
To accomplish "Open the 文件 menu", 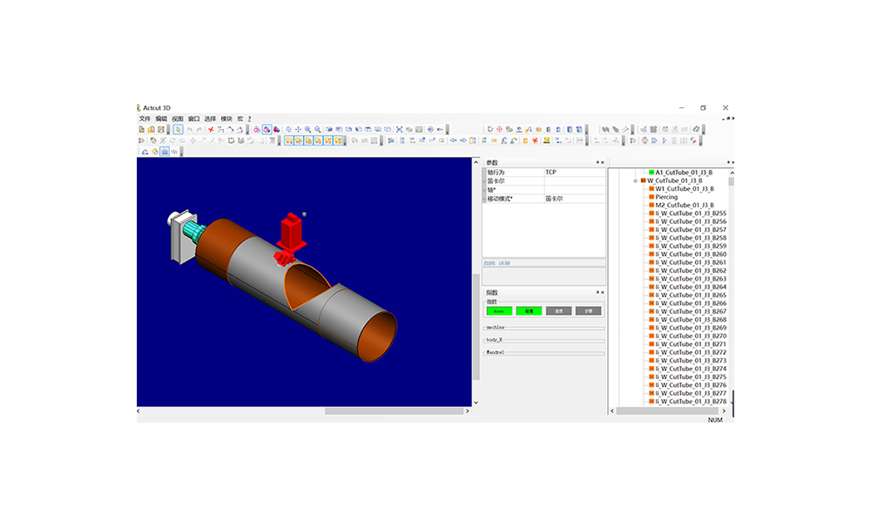I will (x=145, y=119).
